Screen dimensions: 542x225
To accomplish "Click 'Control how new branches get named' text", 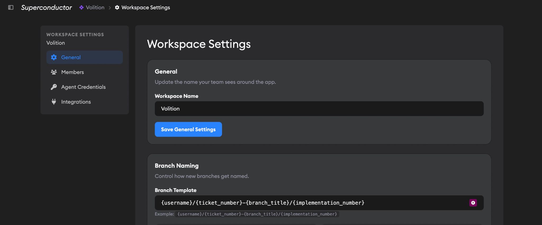I will [x=202, y=176].
